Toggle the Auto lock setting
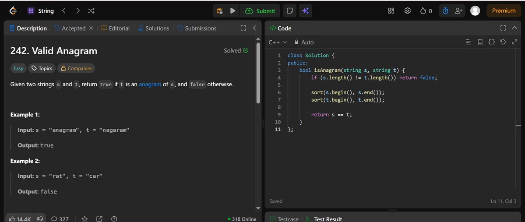Viewport: 525px width, 222px height. [304, 42]
